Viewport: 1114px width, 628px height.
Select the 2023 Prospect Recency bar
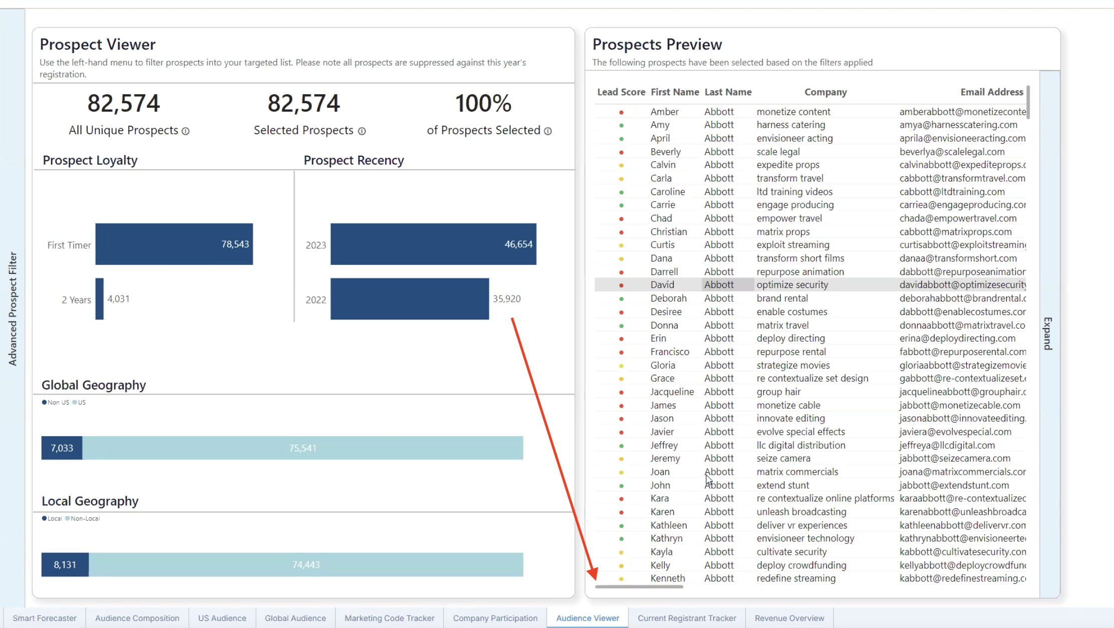click(x=433, y=244)
